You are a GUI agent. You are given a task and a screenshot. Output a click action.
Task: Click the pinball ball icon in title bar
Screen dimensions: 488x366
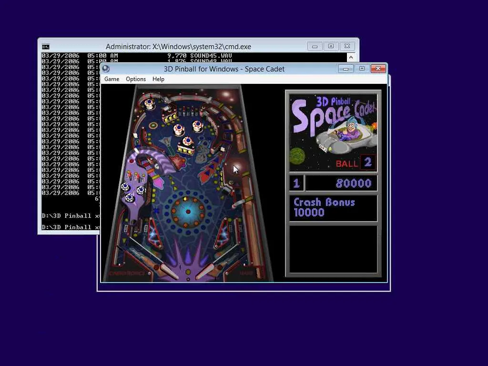106,69
